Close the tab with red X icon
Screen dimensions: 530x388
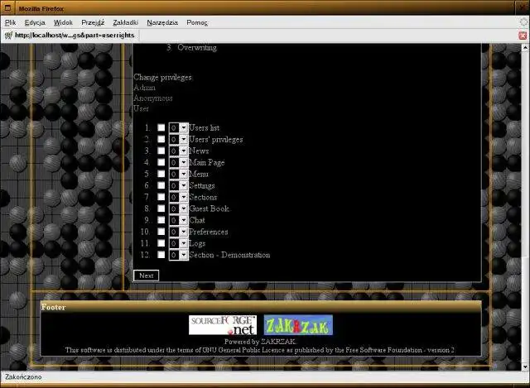523,36
